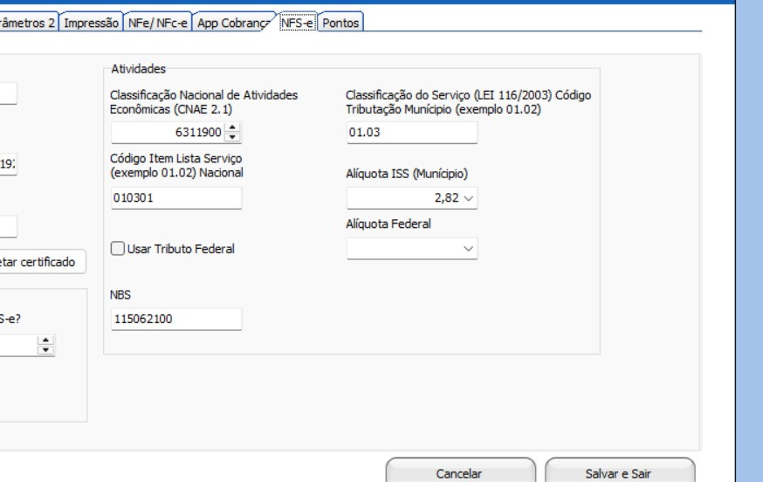763x482 pixels.
Task: Select the App Cobrança tab
Action: (233, 24)
